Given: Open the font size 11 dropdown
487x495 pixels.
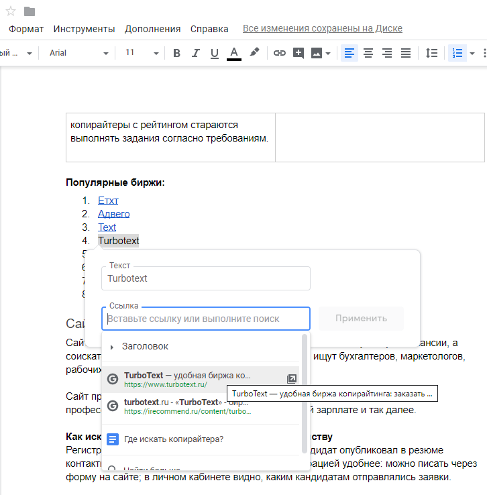Looking at the screenshot, I should pos(142,53).
